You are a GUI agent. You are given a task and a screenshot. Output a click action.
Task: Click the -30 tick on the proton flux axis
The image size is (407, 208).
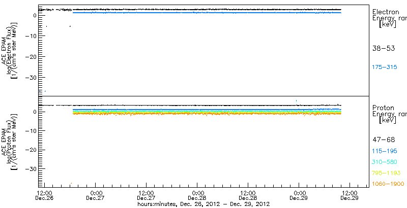(x=31, y=168)
